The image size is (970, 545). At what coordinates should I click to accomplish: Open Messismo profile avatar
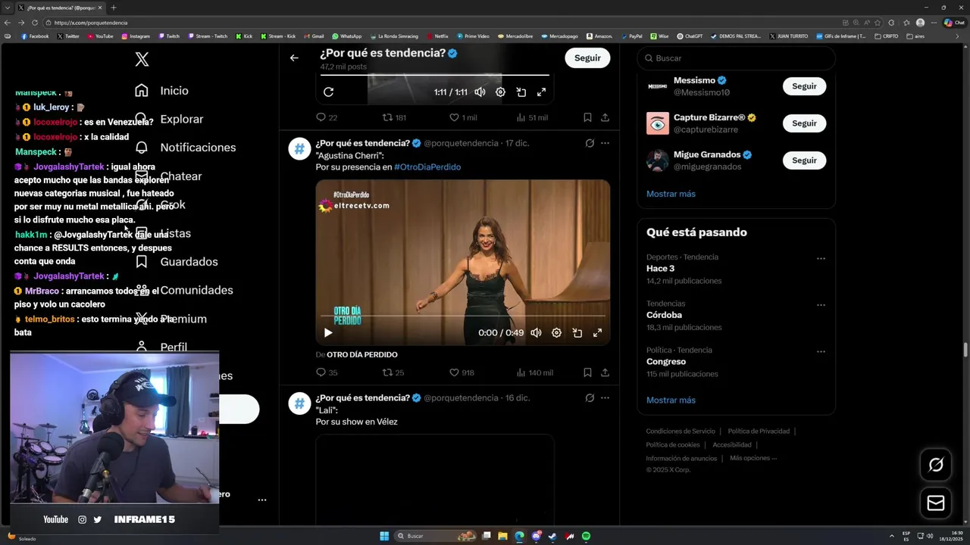[658, 86]
